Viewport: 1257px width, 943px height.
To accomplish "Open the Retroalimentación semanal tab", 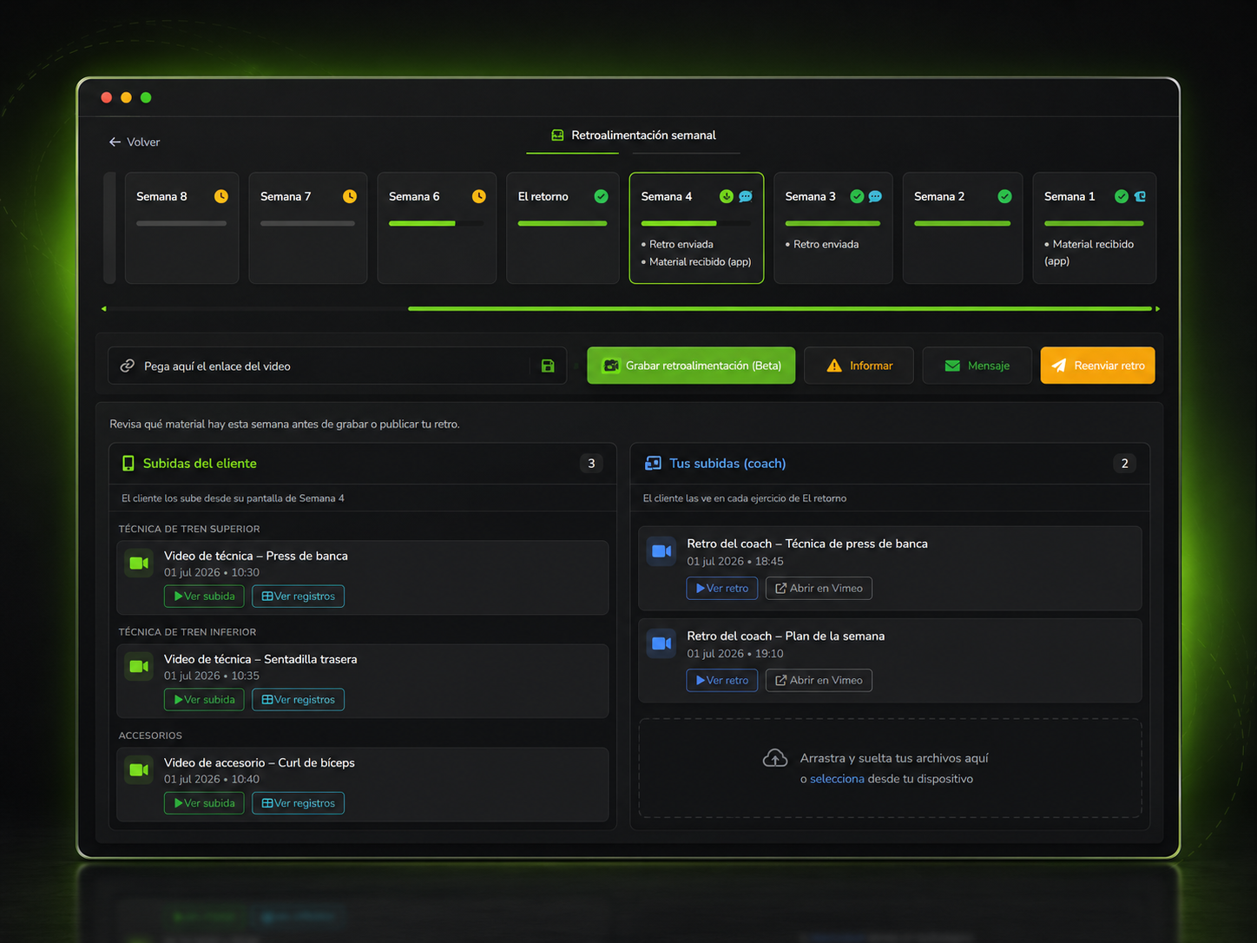I will point(634,135).
